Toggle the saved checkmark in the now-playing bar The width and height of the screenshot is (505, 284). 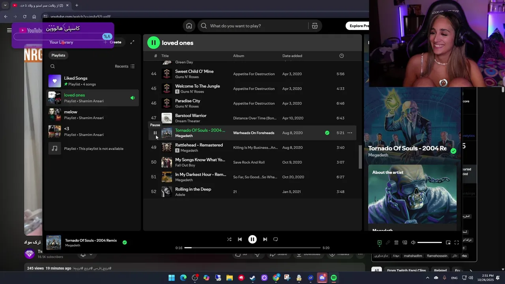(x=125, y=243)
